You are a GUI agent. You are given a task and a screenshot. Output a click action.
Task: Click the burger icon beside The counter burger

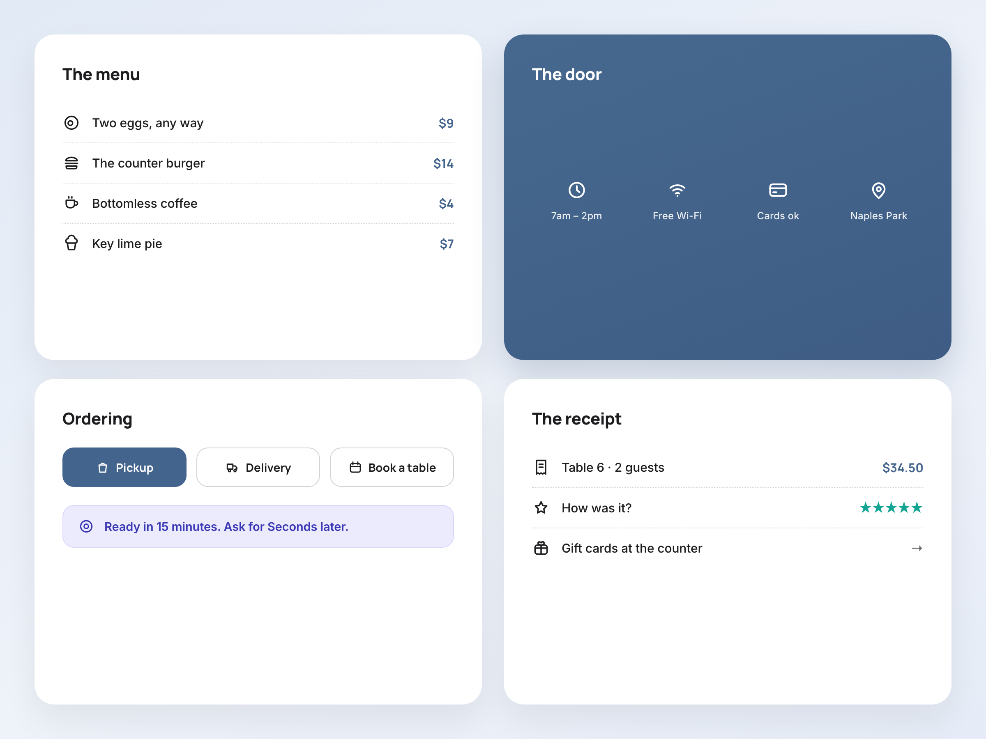tap(71, 163)
